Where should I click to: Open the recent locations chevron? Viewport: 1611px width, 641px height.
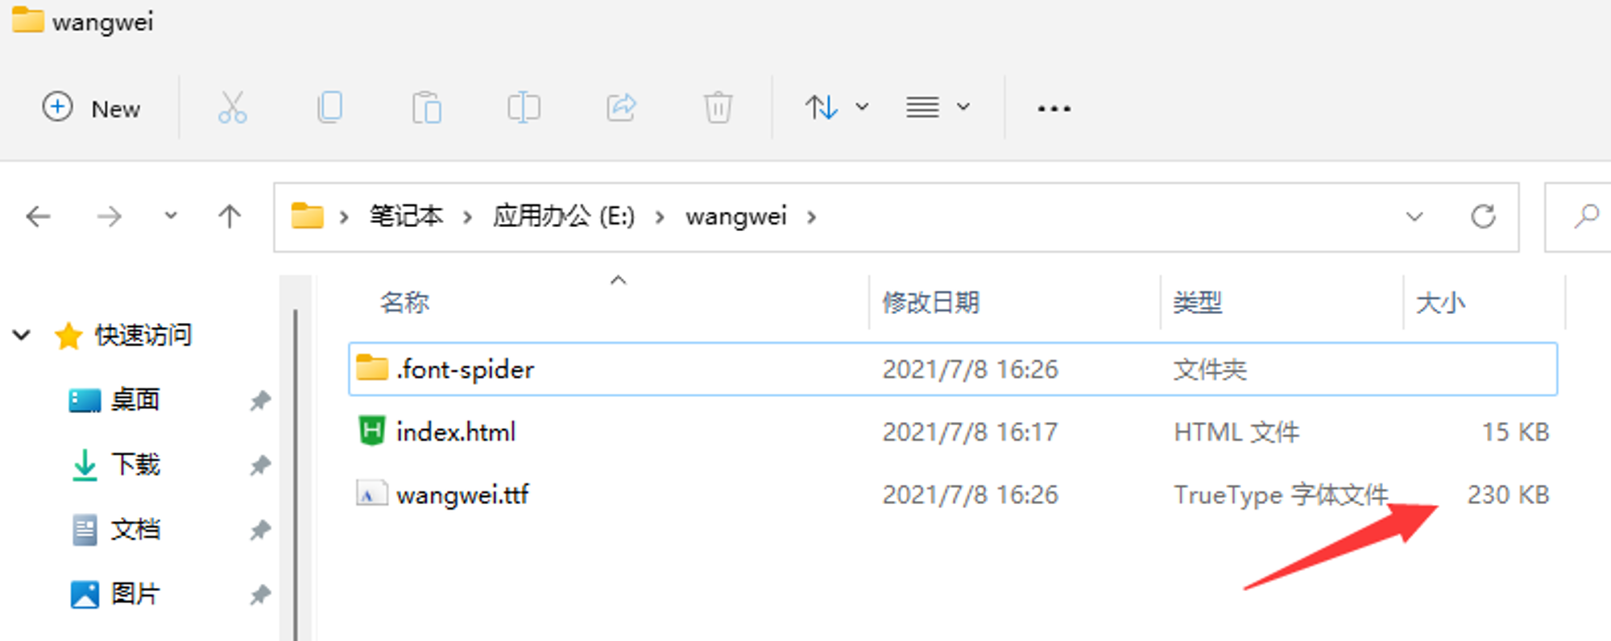171,216
